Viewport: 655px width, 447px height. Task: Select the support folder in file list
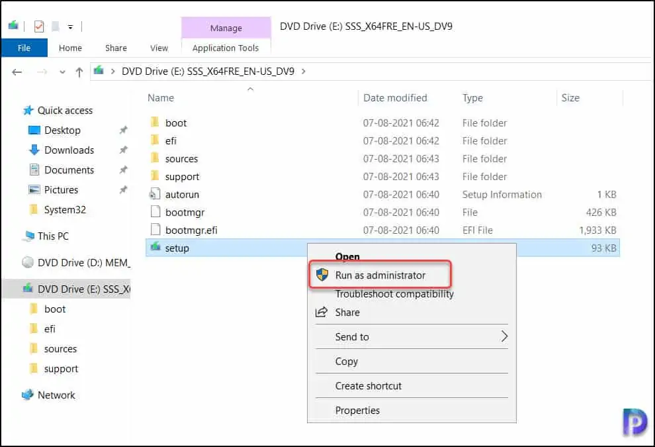pos(182,177)
